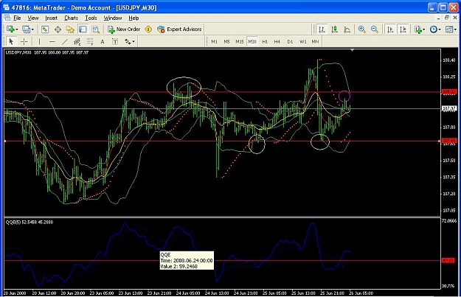Viewport: 461px width, 297px height.
Task: Switch timeframe to H1
Action: [x=265, y=42]
